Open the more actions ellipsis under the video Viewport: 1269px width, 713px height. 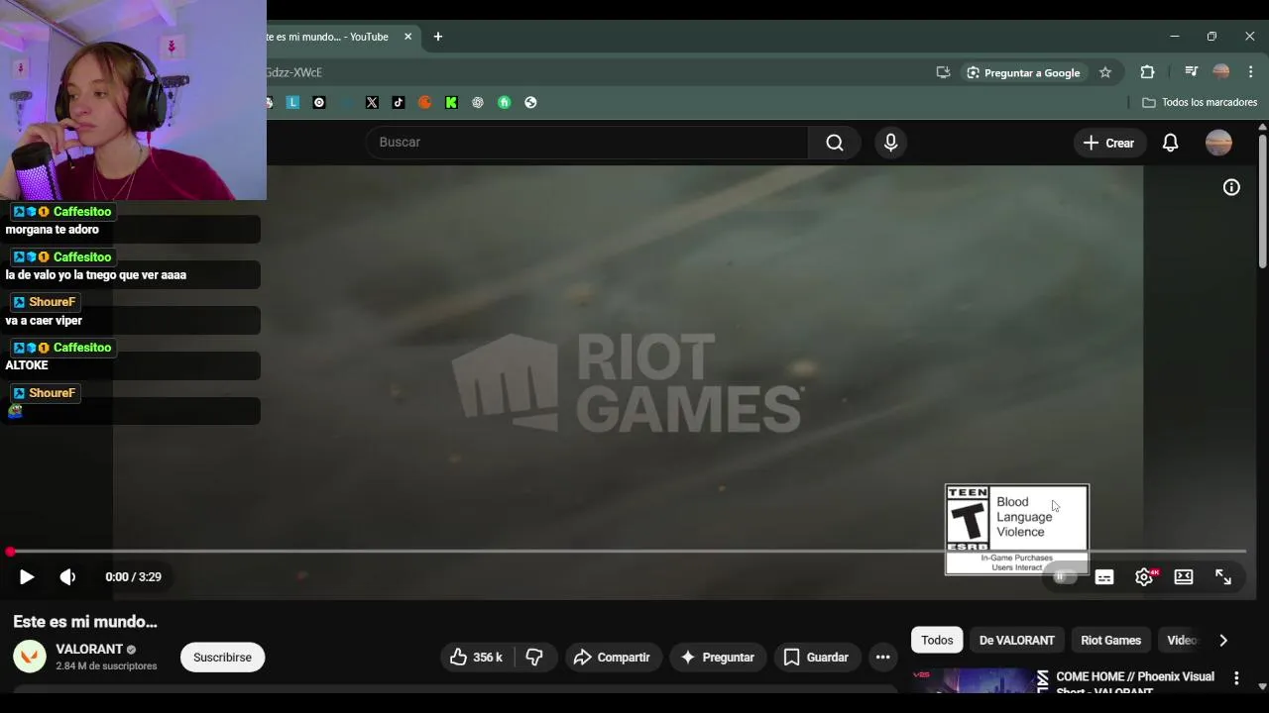(x=882, y=658)
